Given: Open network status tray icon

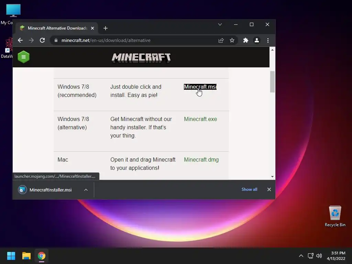Looking at the screenshot, I should pyautogui.click(x=311, y=256).
